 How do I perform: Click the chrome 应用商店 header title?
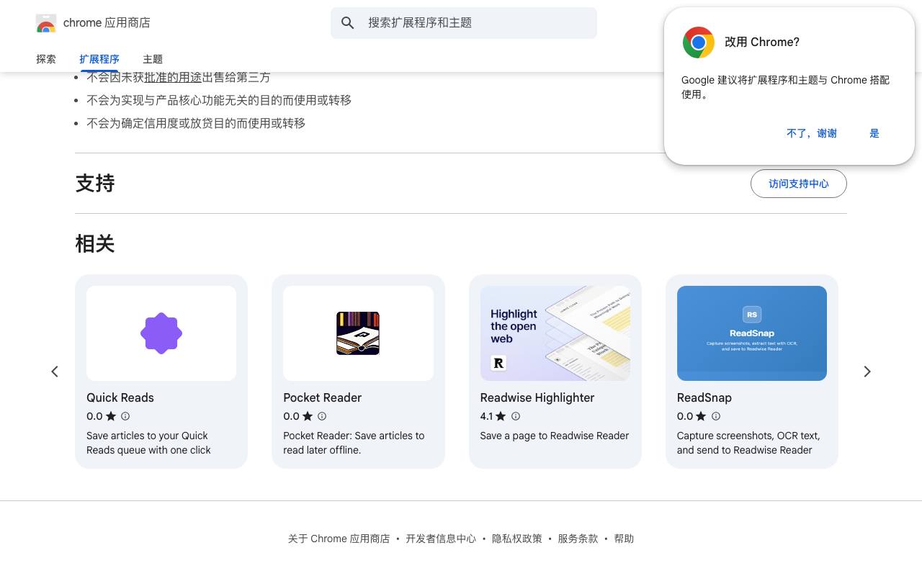tap(107, 23)
